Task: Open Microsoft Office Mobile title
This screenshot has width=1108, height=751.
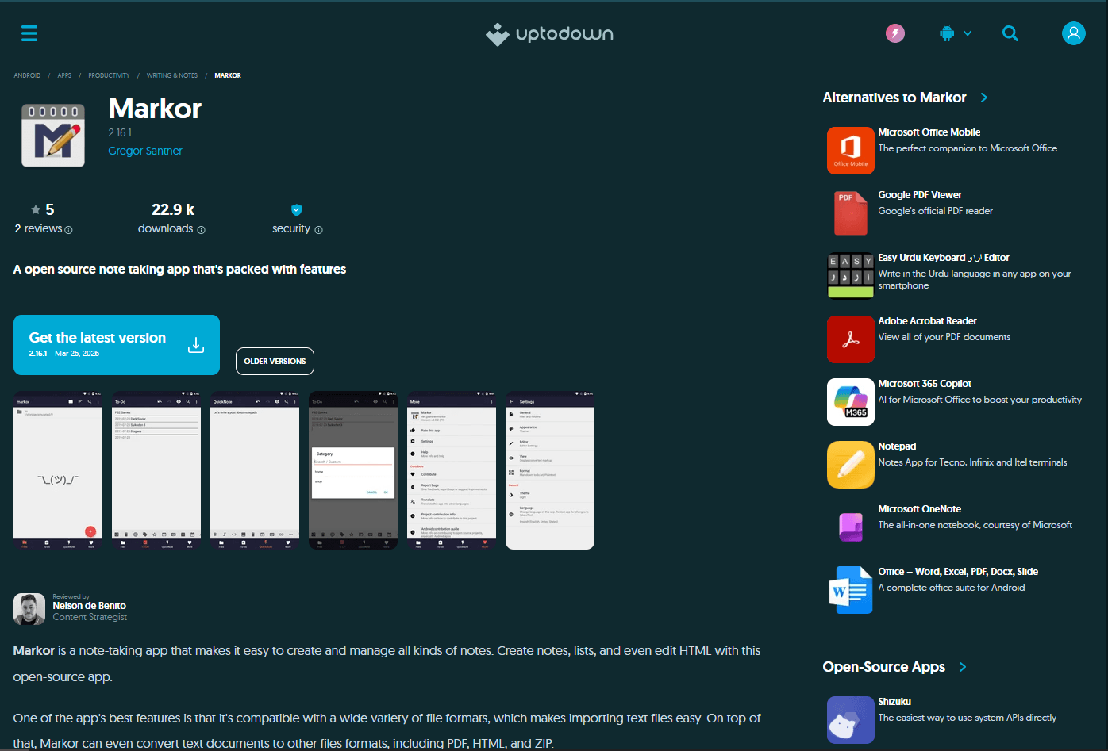Action: [x=929, y=132]
